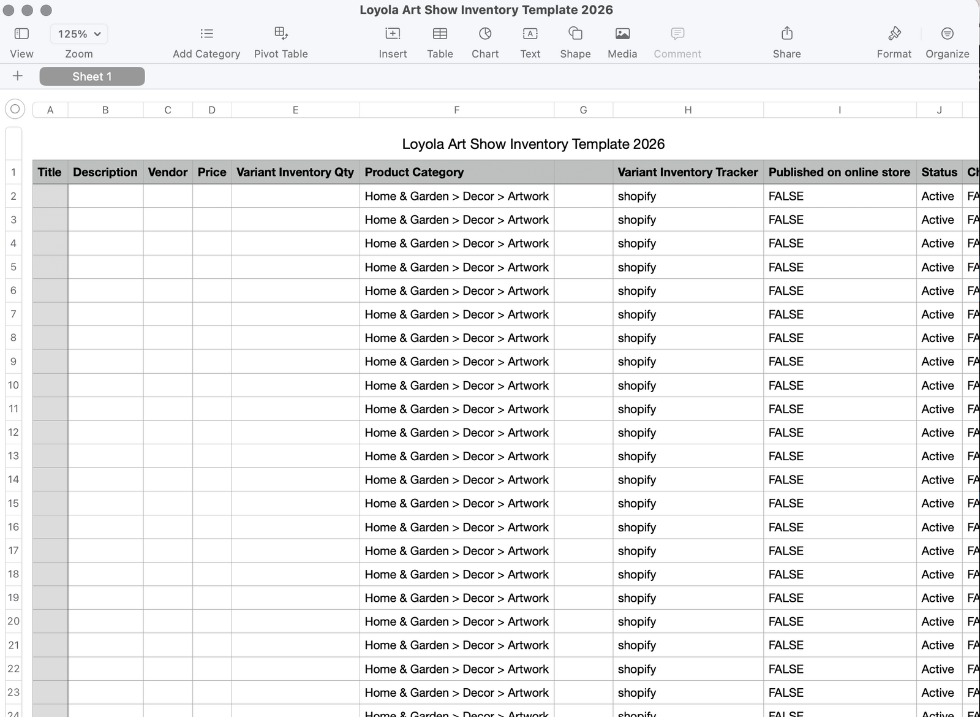Image resolution: width=980 pixels, height=717 pixels.
Task: Select column I header
Action: 840,110
